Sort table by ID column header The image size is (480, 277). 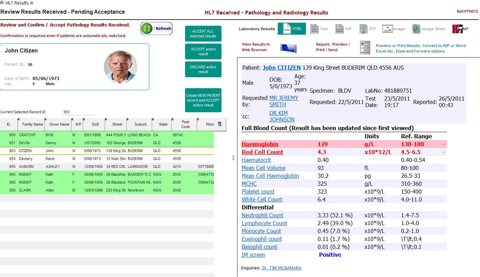tap(8, 124)
